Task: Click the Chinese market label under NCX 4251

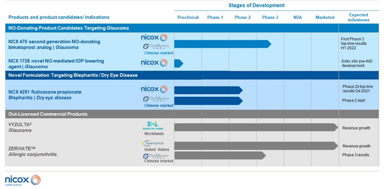Action: pos(159,106)
